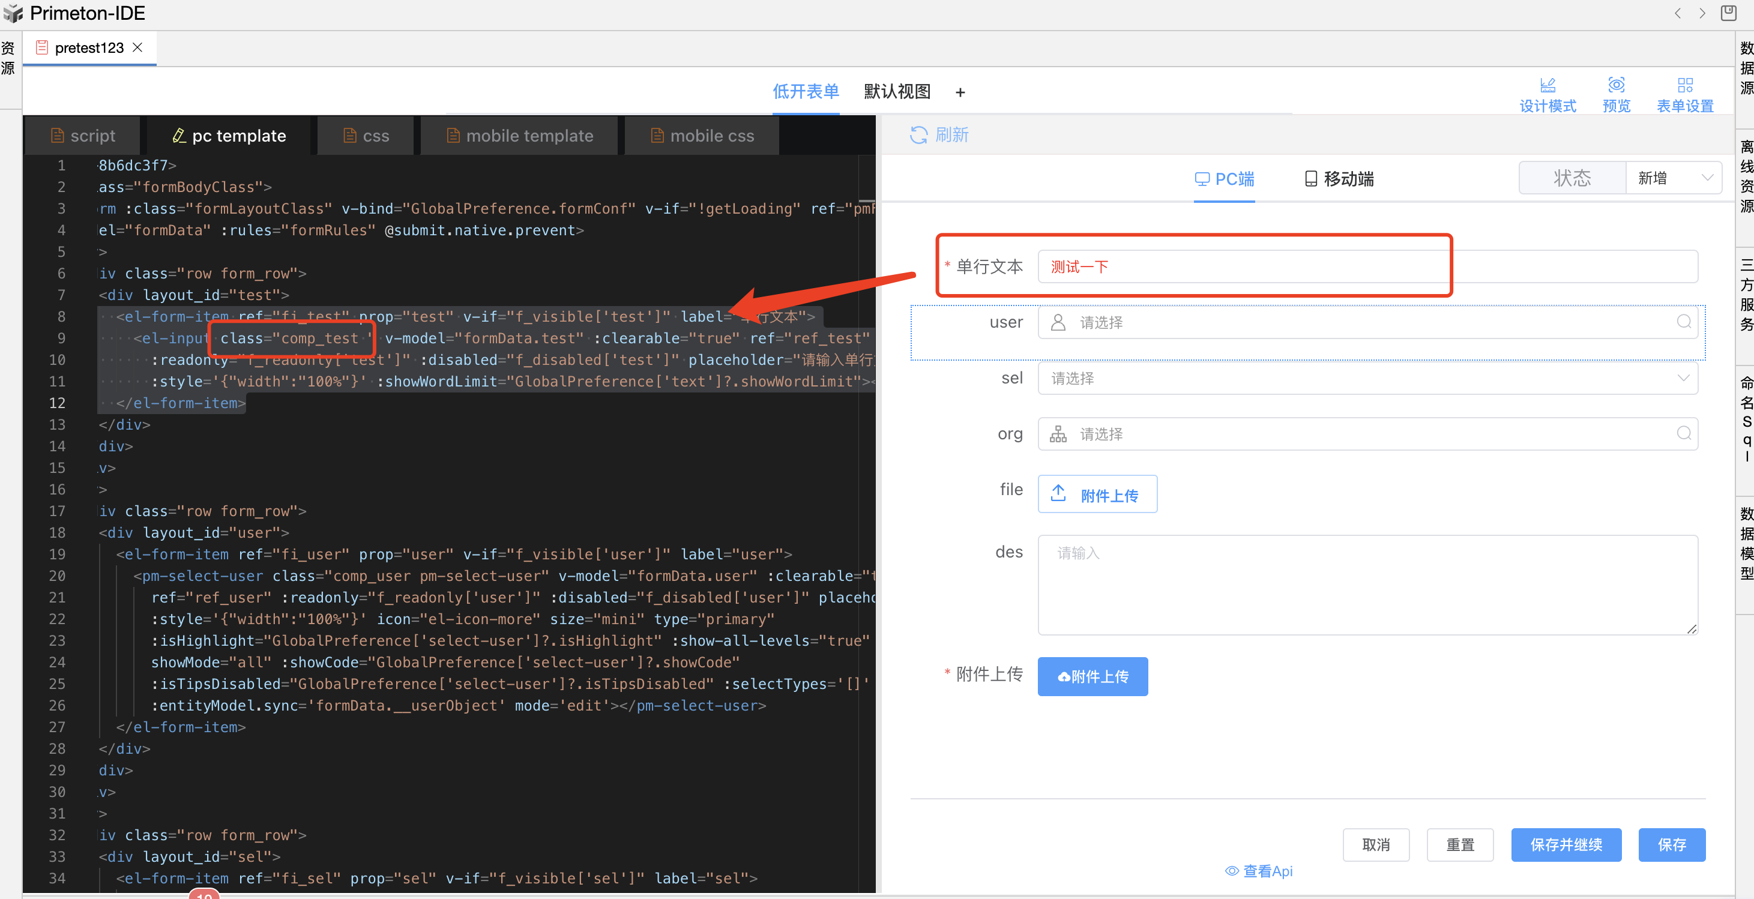The image size is (1754, 899).
Task: Open the mobile template tab
Action: point(519,136)
